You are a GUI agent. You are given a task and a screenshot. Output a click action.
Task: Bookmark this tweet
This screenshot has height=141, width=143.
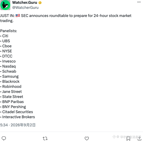128,138
